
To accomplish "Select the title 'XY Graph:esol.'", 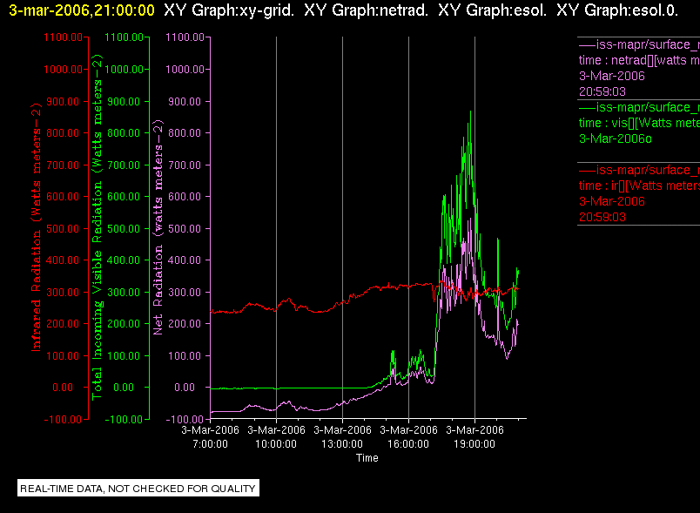I will [493, 10].
